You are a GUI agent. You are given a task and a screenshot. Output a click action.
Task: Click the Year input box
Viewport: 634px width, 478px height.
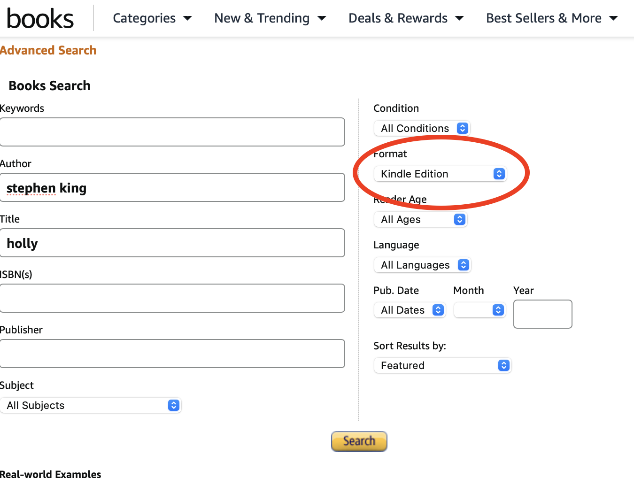[542, 314]
